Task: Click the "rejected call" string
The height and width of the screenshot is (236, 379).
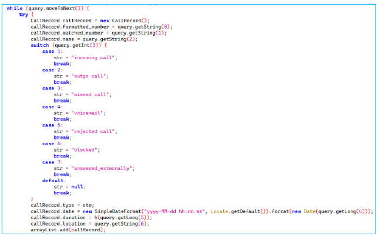Action: point(93,132)
